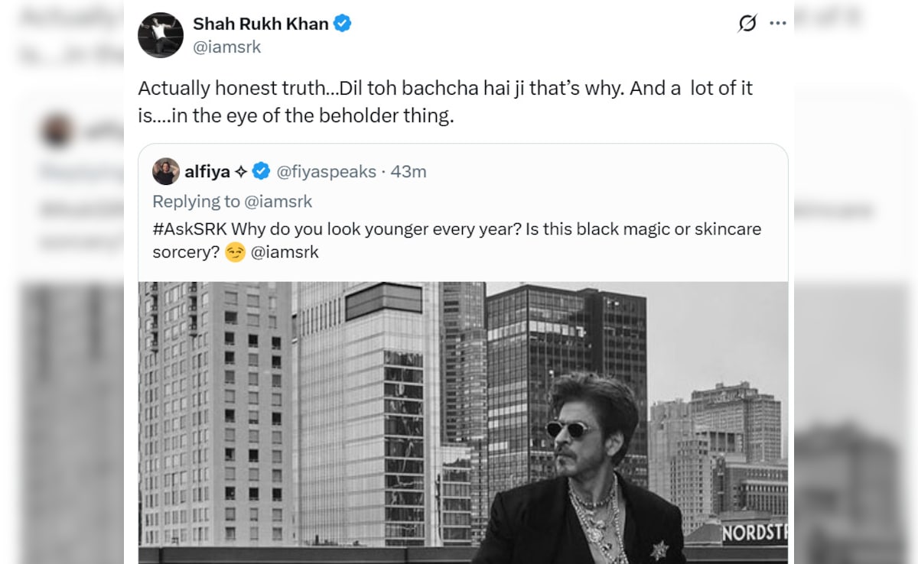Click the Nordstrom sign in the photo
This screenshot has height=564, width=918.
tap(754, 533)
